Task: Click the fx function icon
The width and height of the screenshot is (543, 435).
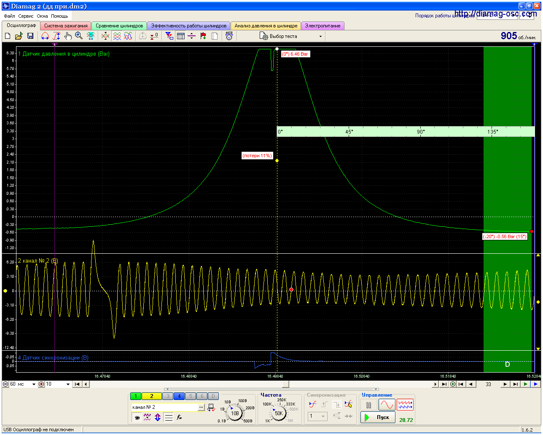Action: (179, 418)
